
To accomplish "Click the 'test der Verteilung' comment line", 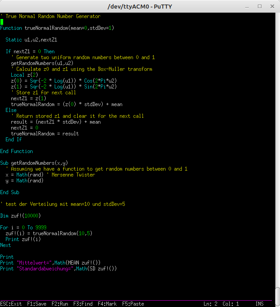I will (x=62, y=204).
